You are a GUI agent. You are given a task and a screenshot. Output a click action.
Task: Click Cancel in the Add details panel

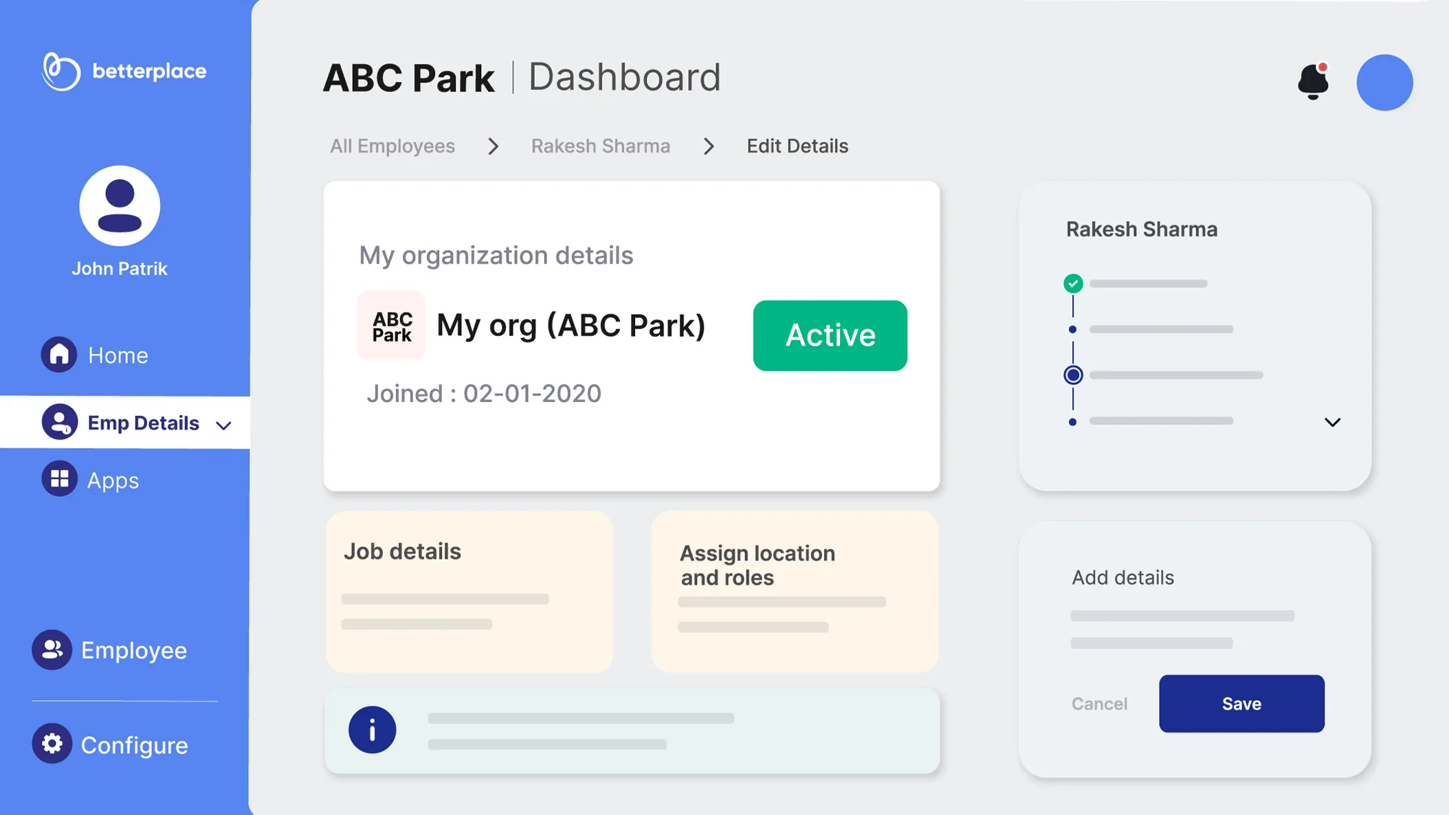(x=1098, y=704)
